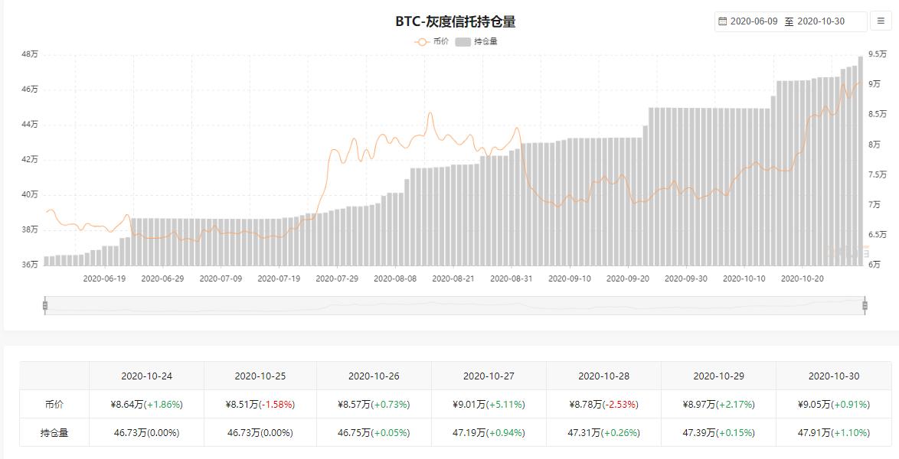This screenshot has height=459, width=899.
Task: Open the date range input showing 2020-06-09
Action: [755, 21]
